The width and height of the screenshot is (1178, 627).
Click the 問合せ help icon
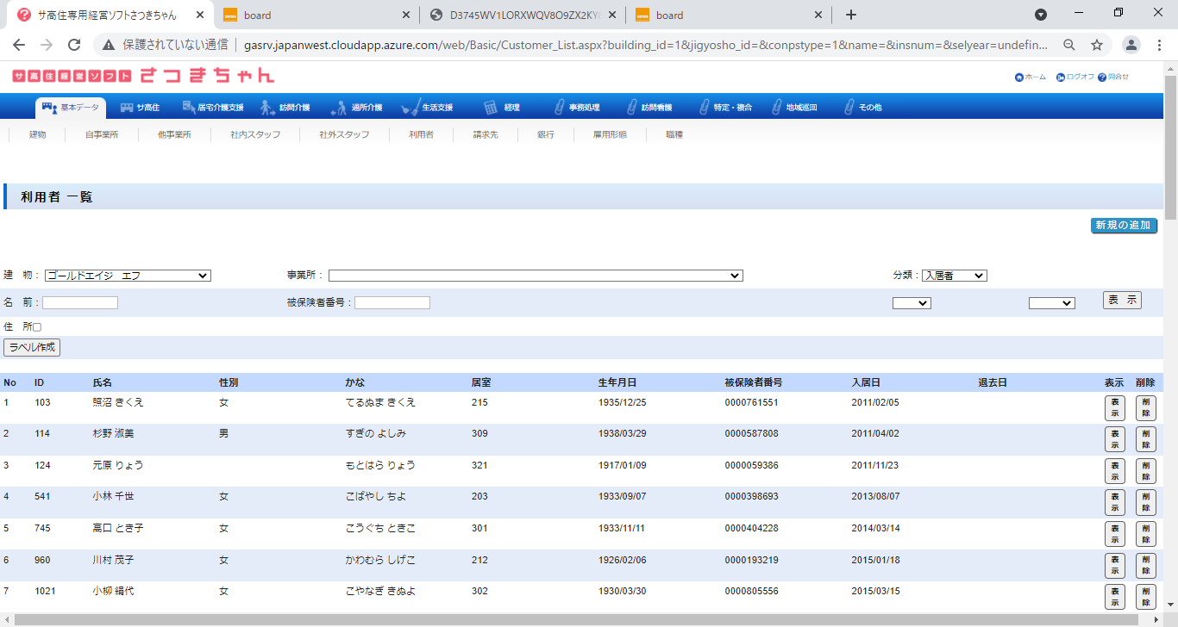[1102, 78]
